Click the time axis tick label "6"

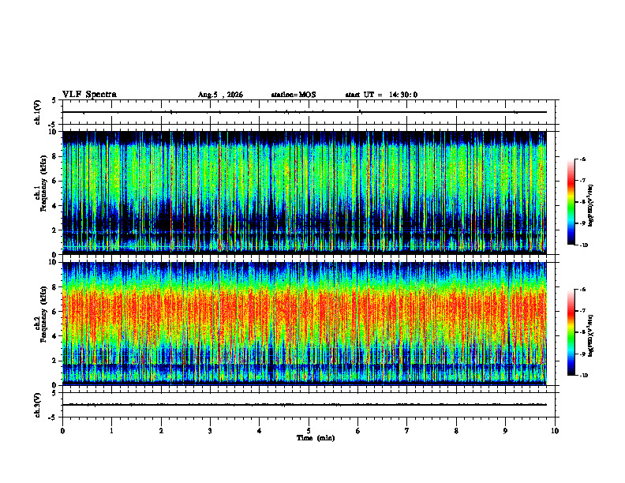(x=357, y=431)
